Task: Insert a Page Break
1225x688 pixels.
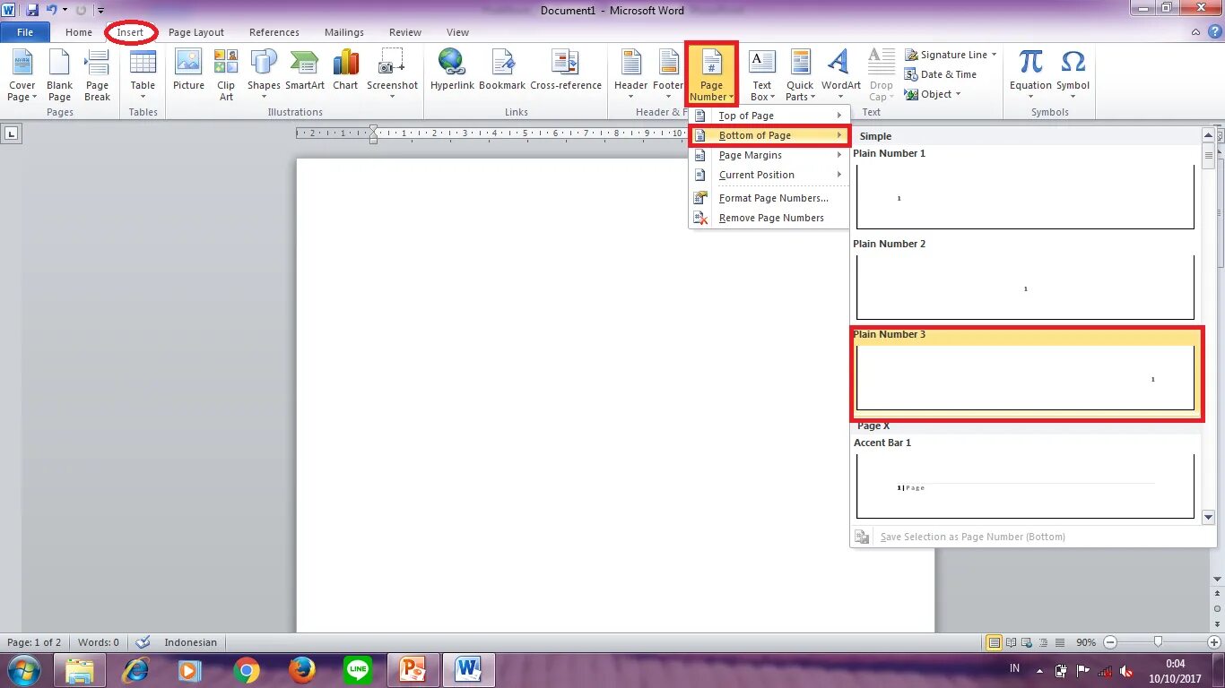Action: click(x=97, y=76)
